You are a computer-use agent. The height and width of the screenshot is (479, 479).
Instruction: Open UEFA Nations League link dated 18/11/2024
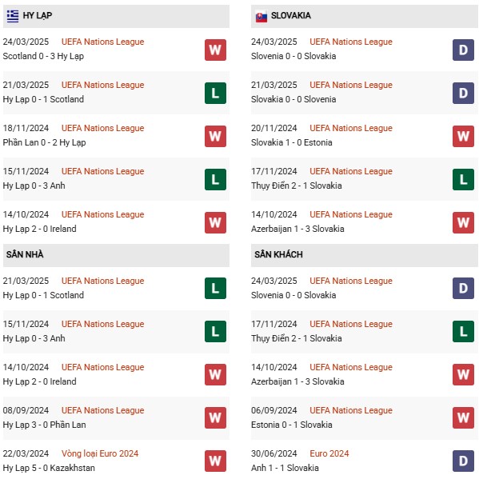click(x=102, y=128)
